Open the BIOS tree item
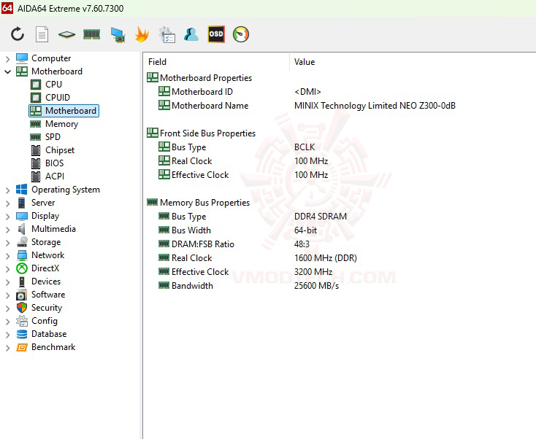This screenshot has height=439, width=536. click(x=47, y=163)
